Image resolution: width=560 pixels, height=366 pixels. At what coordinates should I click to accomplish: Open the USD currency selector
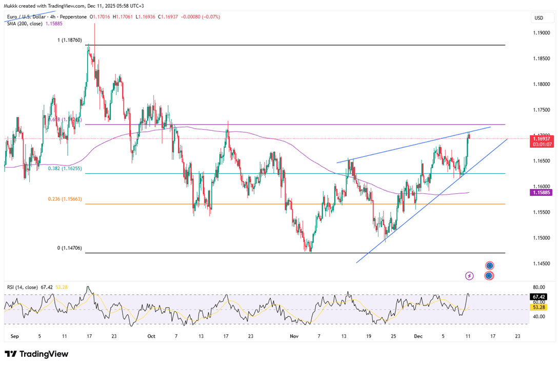538,18
